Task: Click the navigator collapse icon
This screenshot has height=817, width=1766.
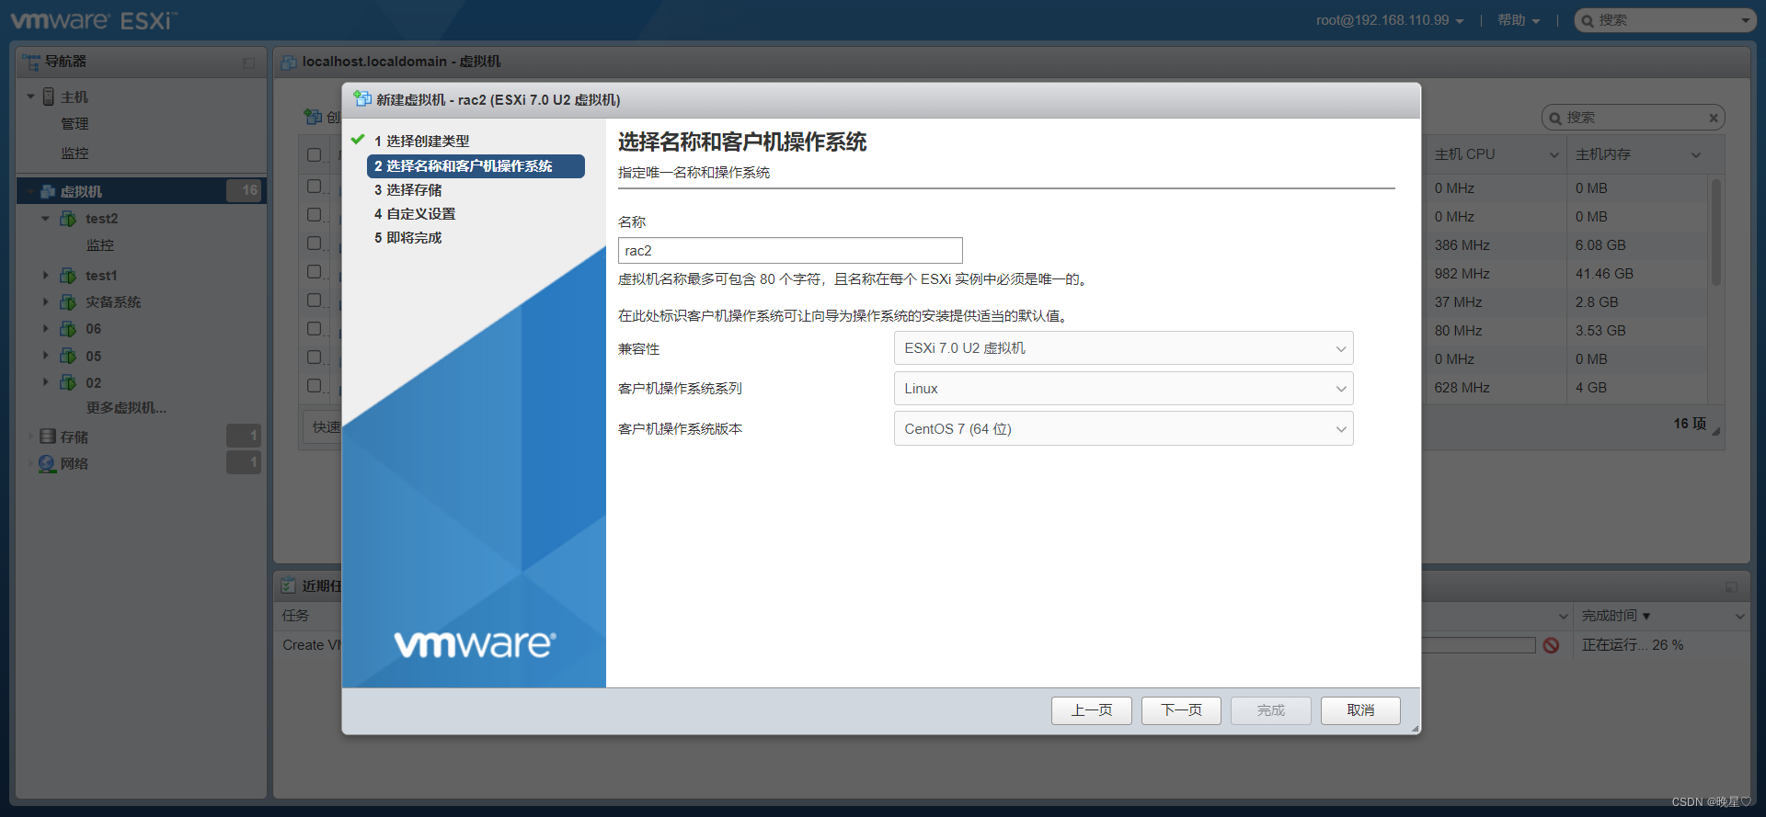Action: (x=248, y=62)
